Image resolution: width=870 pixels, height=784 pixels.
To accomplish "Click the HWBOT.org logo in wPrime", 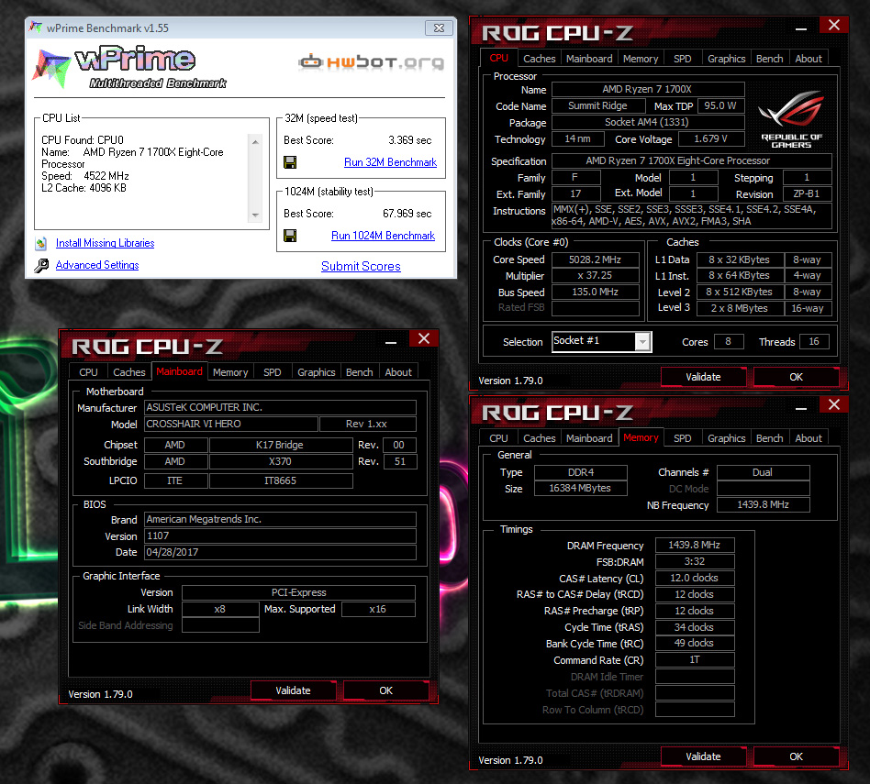I will click(371, 62).
